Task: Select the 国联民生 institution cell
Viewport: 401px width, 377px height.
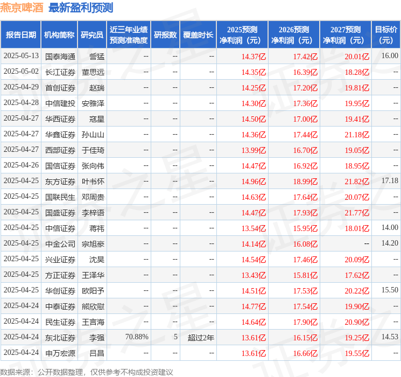Action: click(60, 197)
